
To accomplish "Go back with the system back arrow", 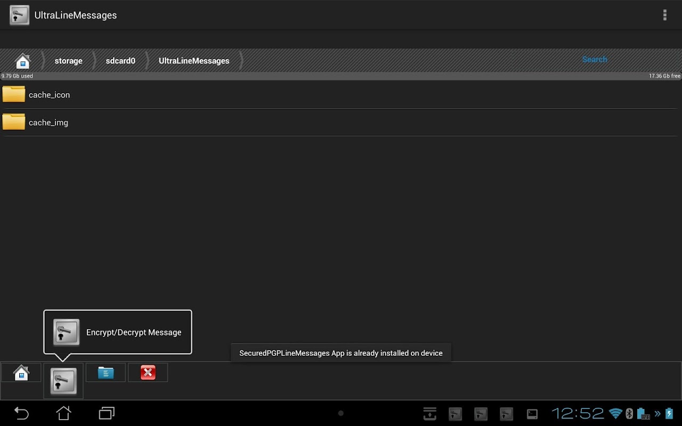I will pos(21,413).
